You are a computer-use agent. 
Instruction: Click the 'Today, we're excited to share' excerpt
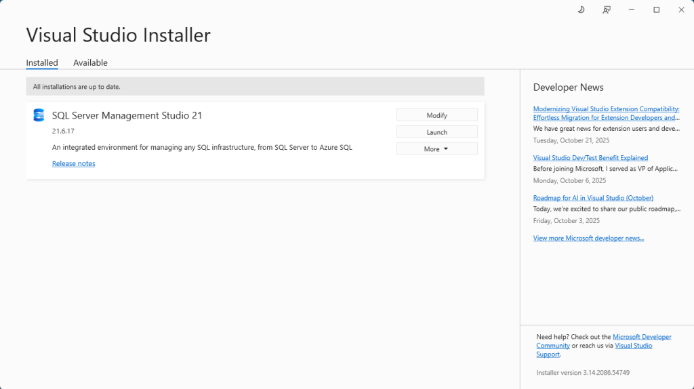[x=607, y=209]
